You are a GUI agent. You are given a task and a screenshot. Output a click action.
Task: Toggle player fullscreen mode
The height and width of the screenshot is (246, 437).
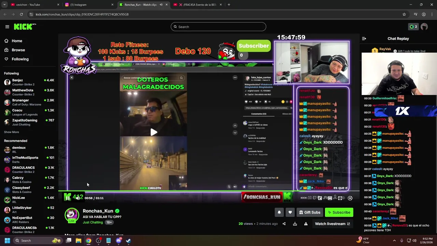pos(340,198)
